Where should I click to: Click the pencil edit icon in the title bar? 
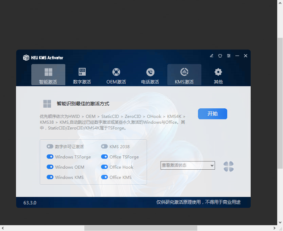tap(212, 56)
